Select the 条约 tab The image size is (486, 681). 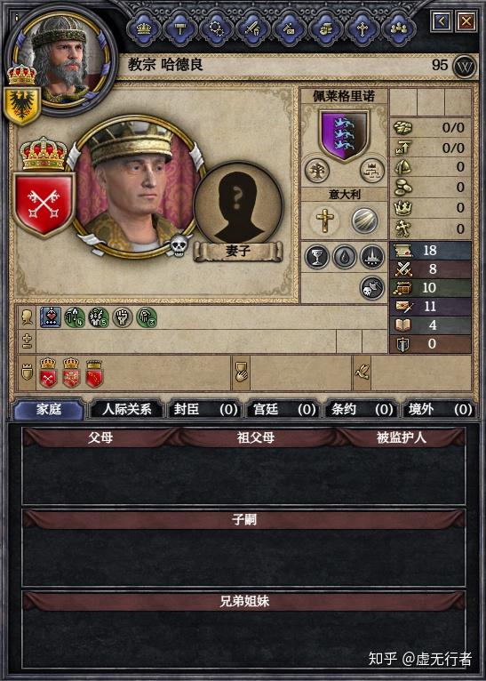pos(362,410)
